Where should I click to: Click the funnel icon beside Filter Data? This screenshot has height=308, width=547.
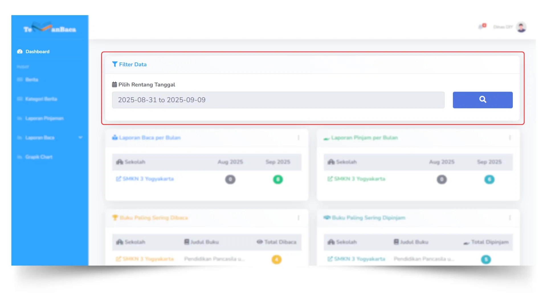(x=115, y=64)
